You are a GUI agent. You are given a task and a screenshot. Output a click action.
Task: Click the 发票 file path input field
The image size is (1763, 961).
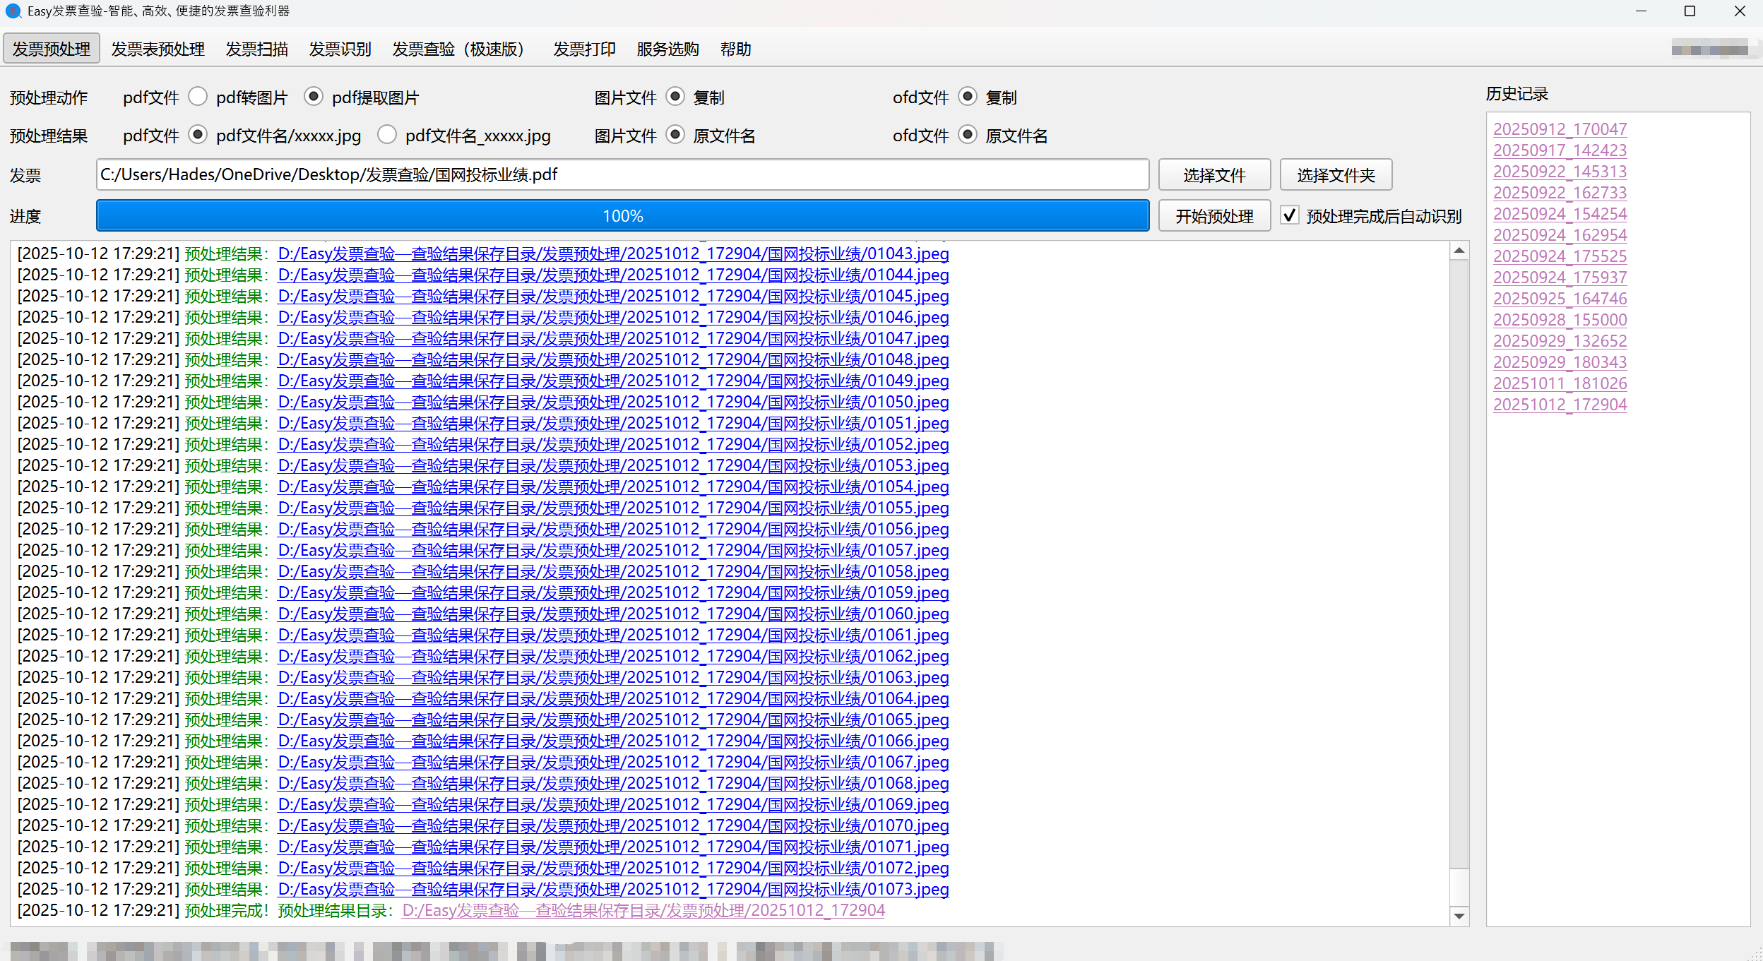[x=622, y=174]
